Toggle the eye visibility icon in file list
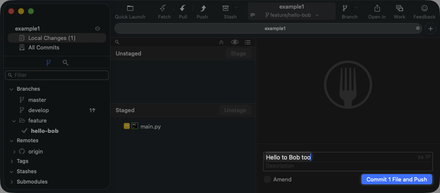 pyautogui.click(x=235, y=42)
